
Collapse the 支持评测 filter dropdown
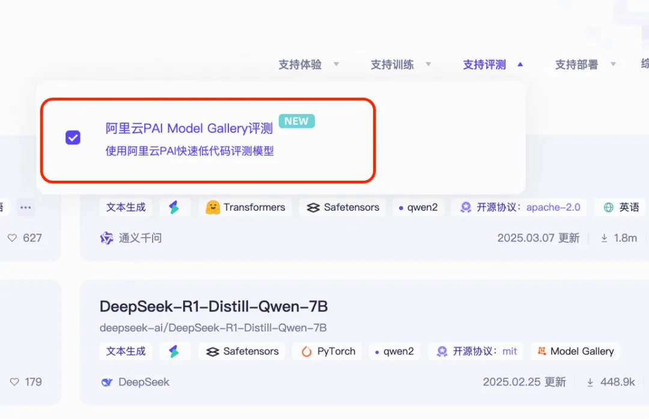[493, 64]
